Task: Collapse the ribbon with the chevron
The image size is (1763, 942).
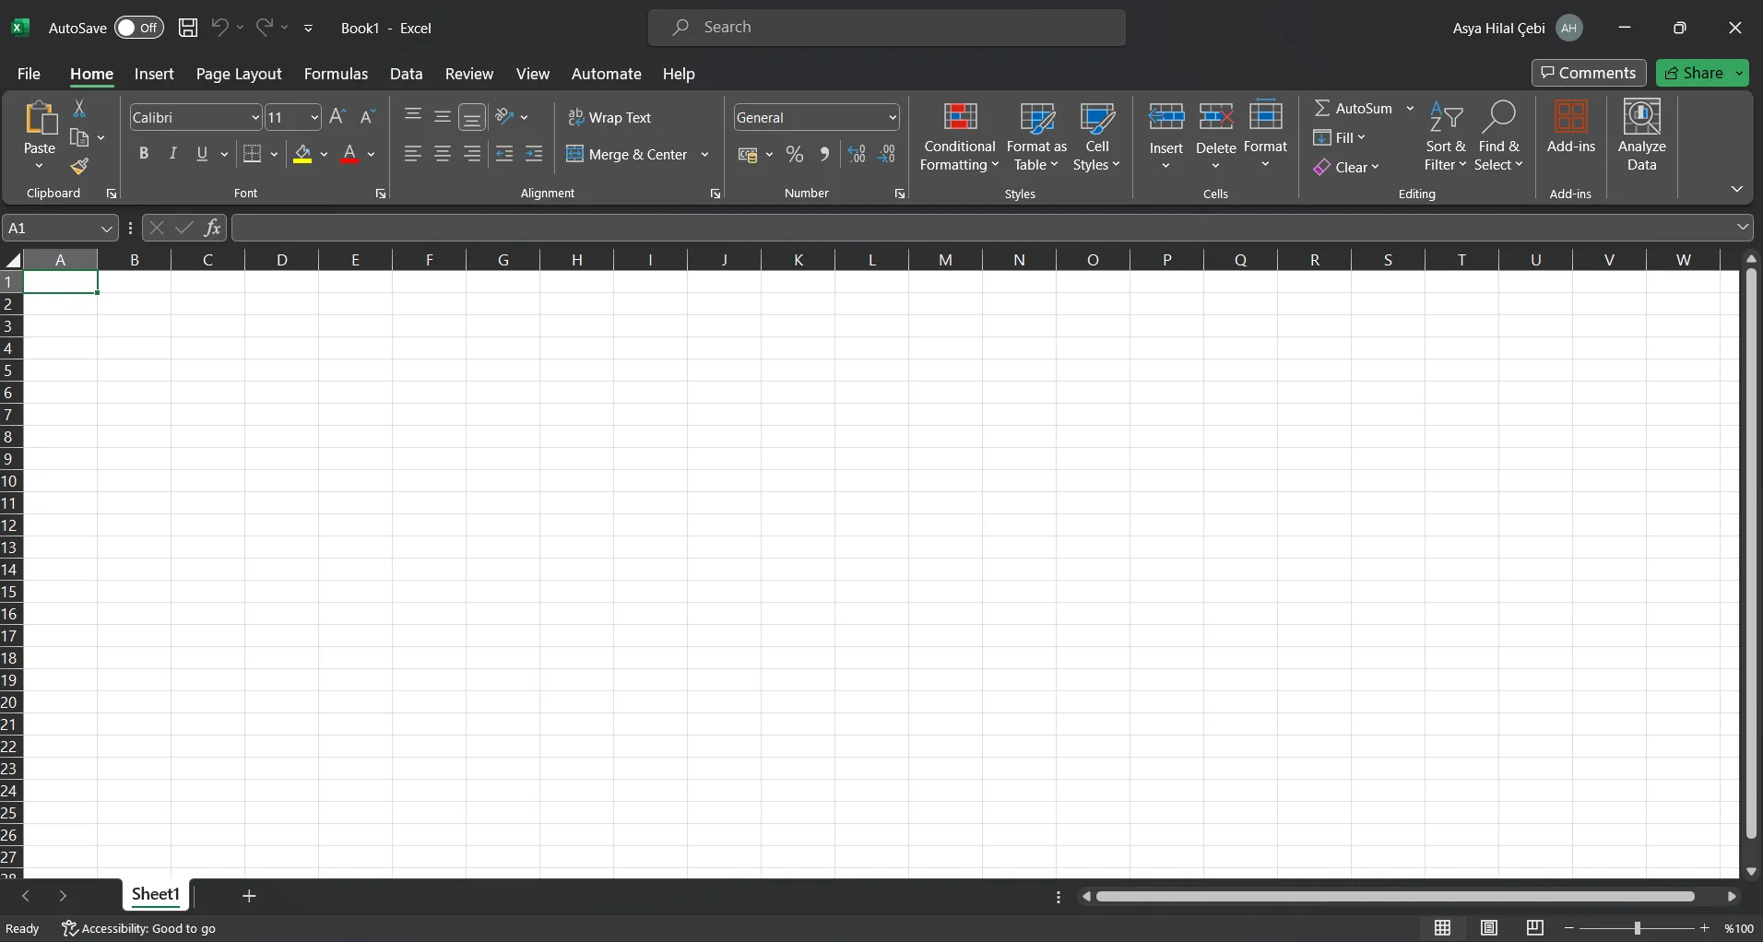Action: pos(1737,189)
